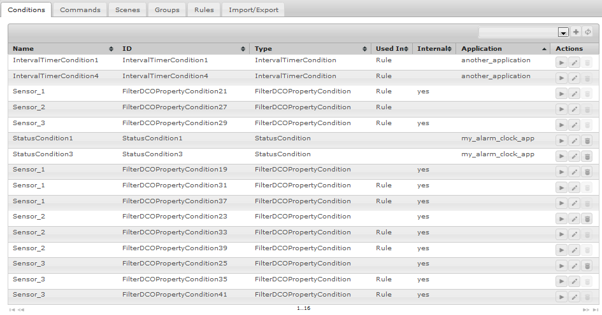The image size is (602, 315).
Task: Remove FilterDCOPropertyCondition25 with its trash icon
Action: (x=587, y=265)
